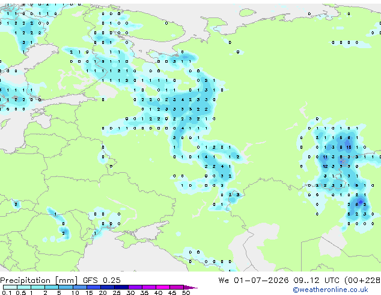The image size is (381, 295).
Task: Click the 'We' weekday label
Action: pyautogui.click(x=224, y=280)
